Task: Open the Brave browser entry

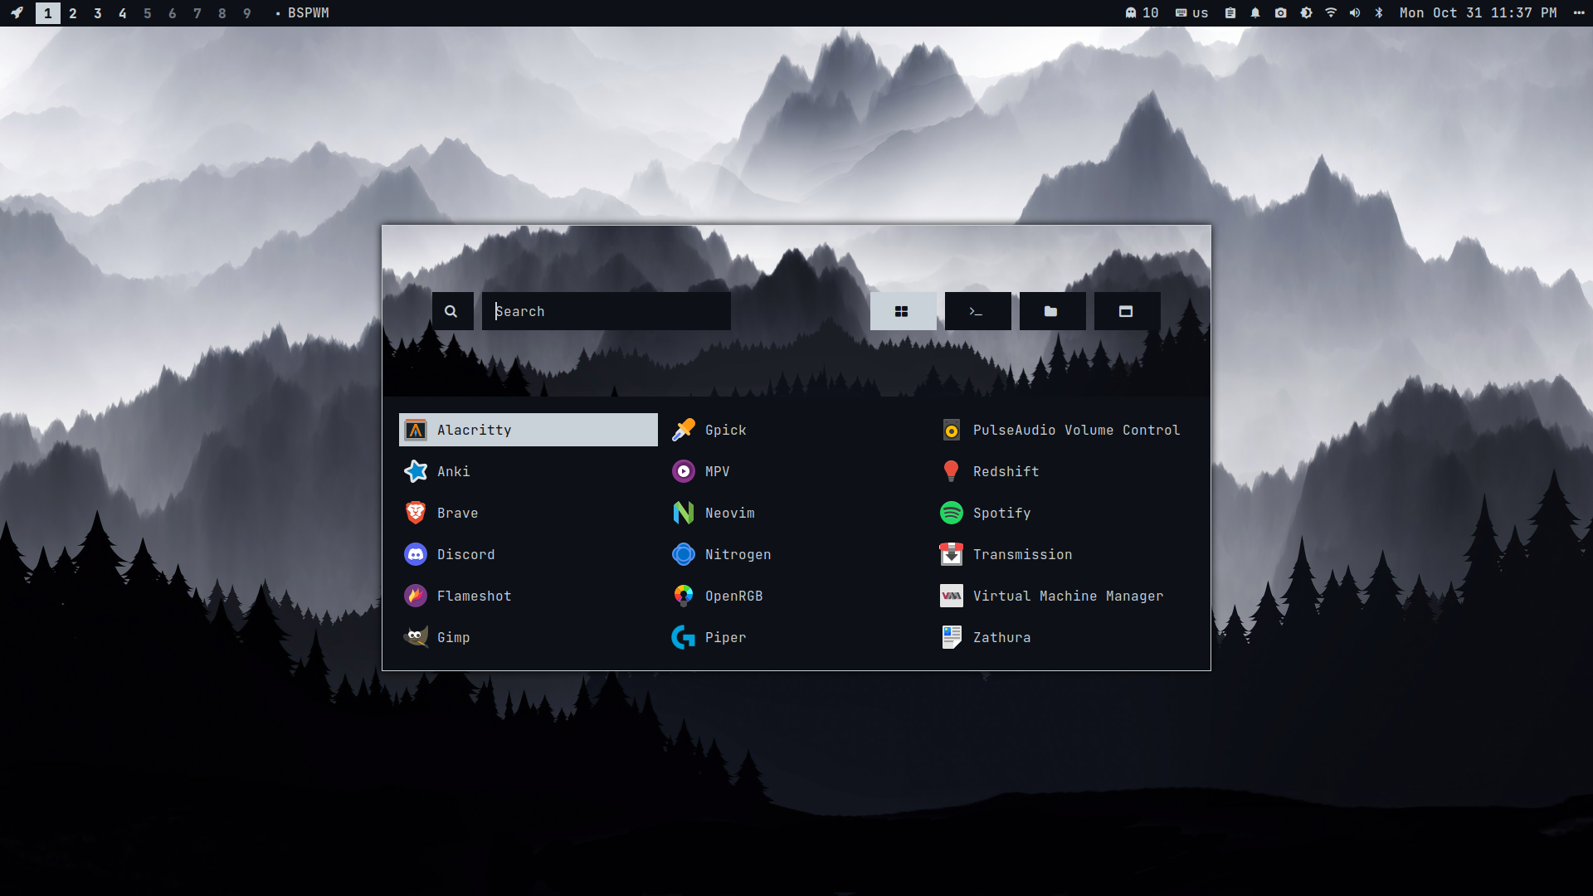Action: tap(456, 513)
